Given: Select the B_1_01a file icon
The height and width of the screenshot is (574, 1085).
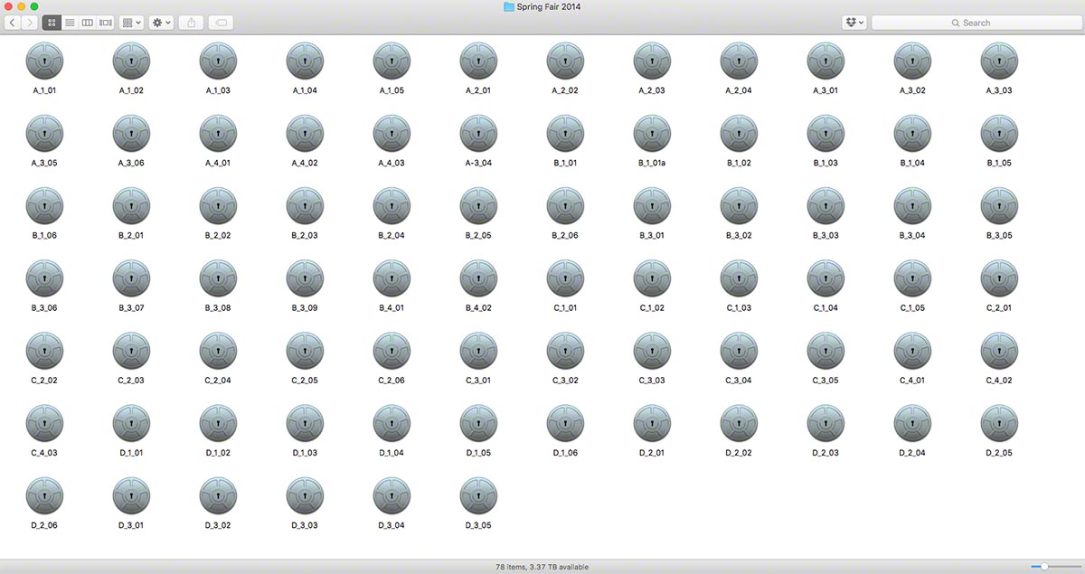Looking at the screenshot, I should click(653, 135).
